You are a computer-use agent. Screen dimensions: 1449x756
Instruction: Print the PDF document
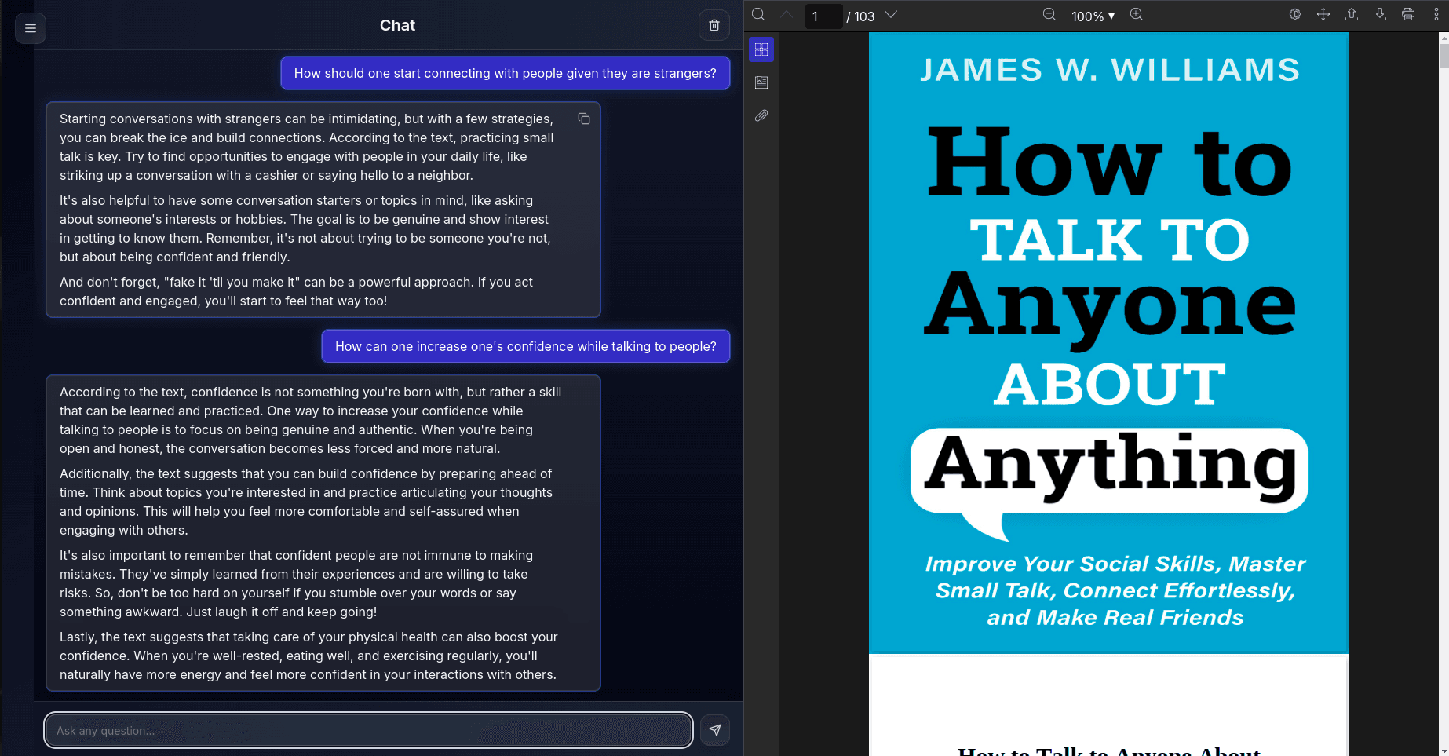pos(1408,15)
